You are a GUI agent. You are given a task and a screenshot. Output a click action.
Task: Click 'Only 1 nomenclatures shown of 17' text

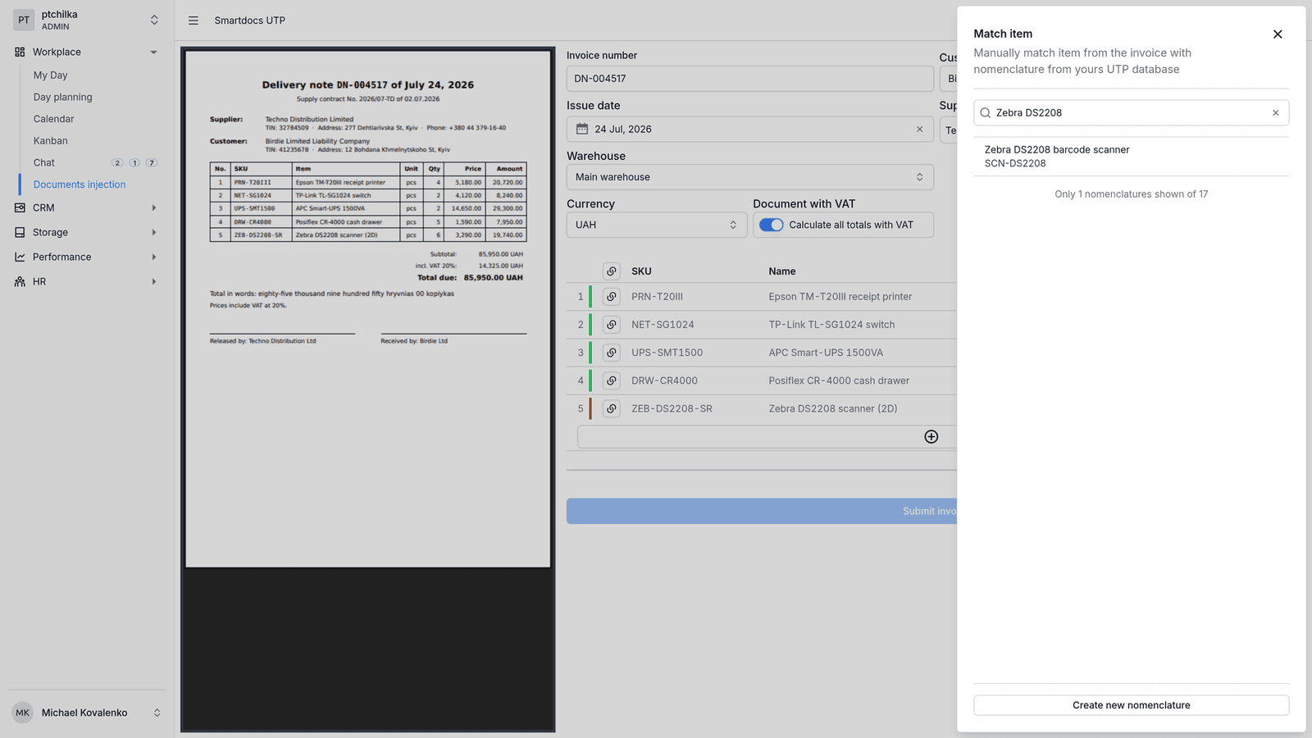click(1131, 194)
